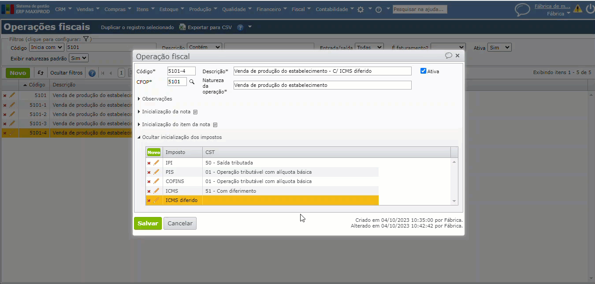Open the Entrada/saída Todas dropdown
595x284 pixels.
[x=369, y=47]
